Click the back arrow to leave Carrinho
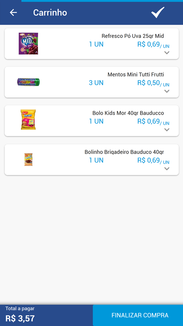The image size is (183, 326). 13,12
